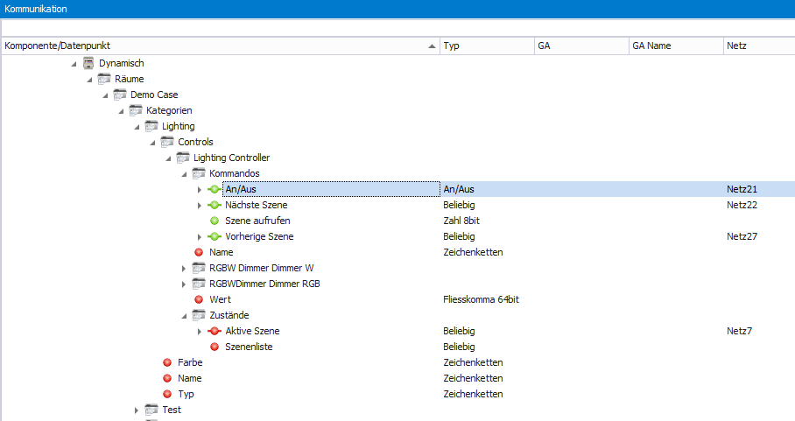This screenshot has width=795, height=421.
Task: Click the red Aktive Szene datapoint icon
Action: click(x=215, y=332)
